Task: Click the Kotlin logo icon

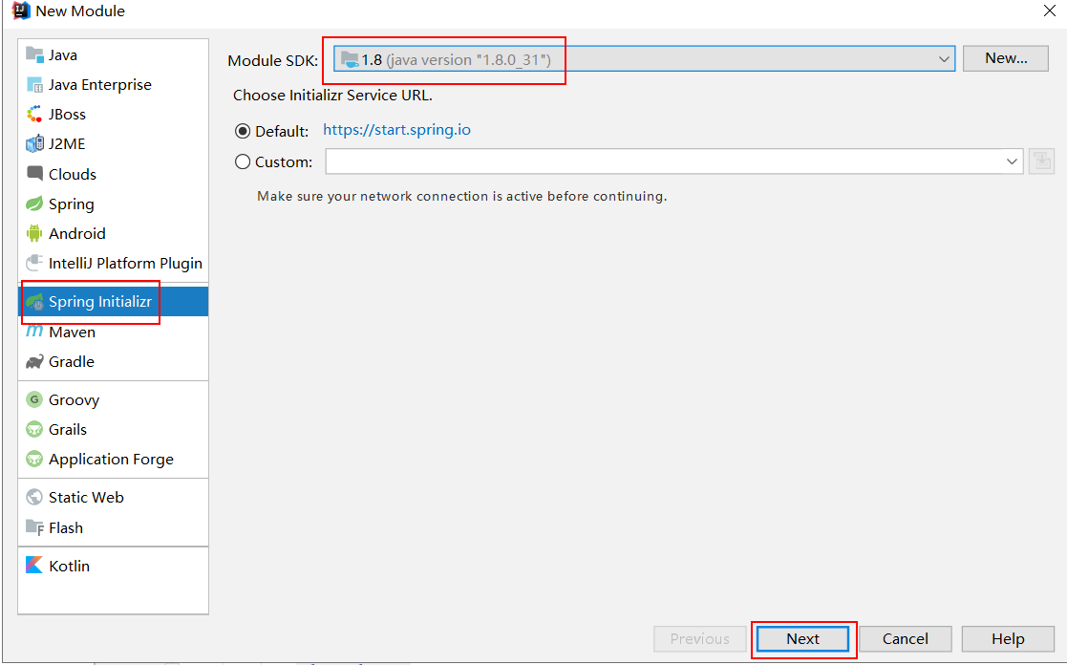Action: click(34, 565)
